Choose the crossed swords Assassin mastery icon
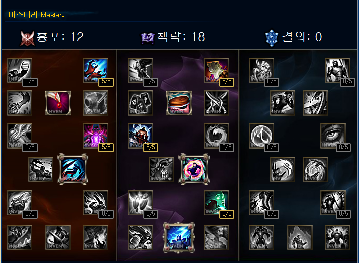Viewport: 359px width, 263px height. (216, 103)
